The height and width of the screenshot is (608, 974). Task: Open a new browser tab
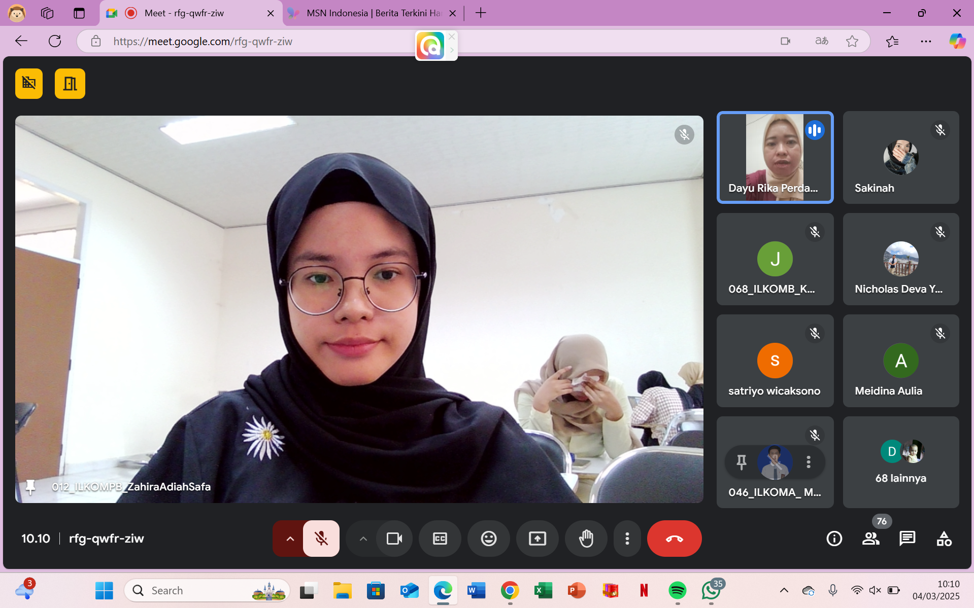pos(481,13)
